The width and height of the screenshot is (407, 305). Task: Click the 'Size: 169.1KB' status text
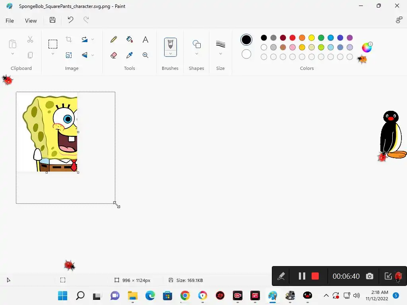(190, 280)
